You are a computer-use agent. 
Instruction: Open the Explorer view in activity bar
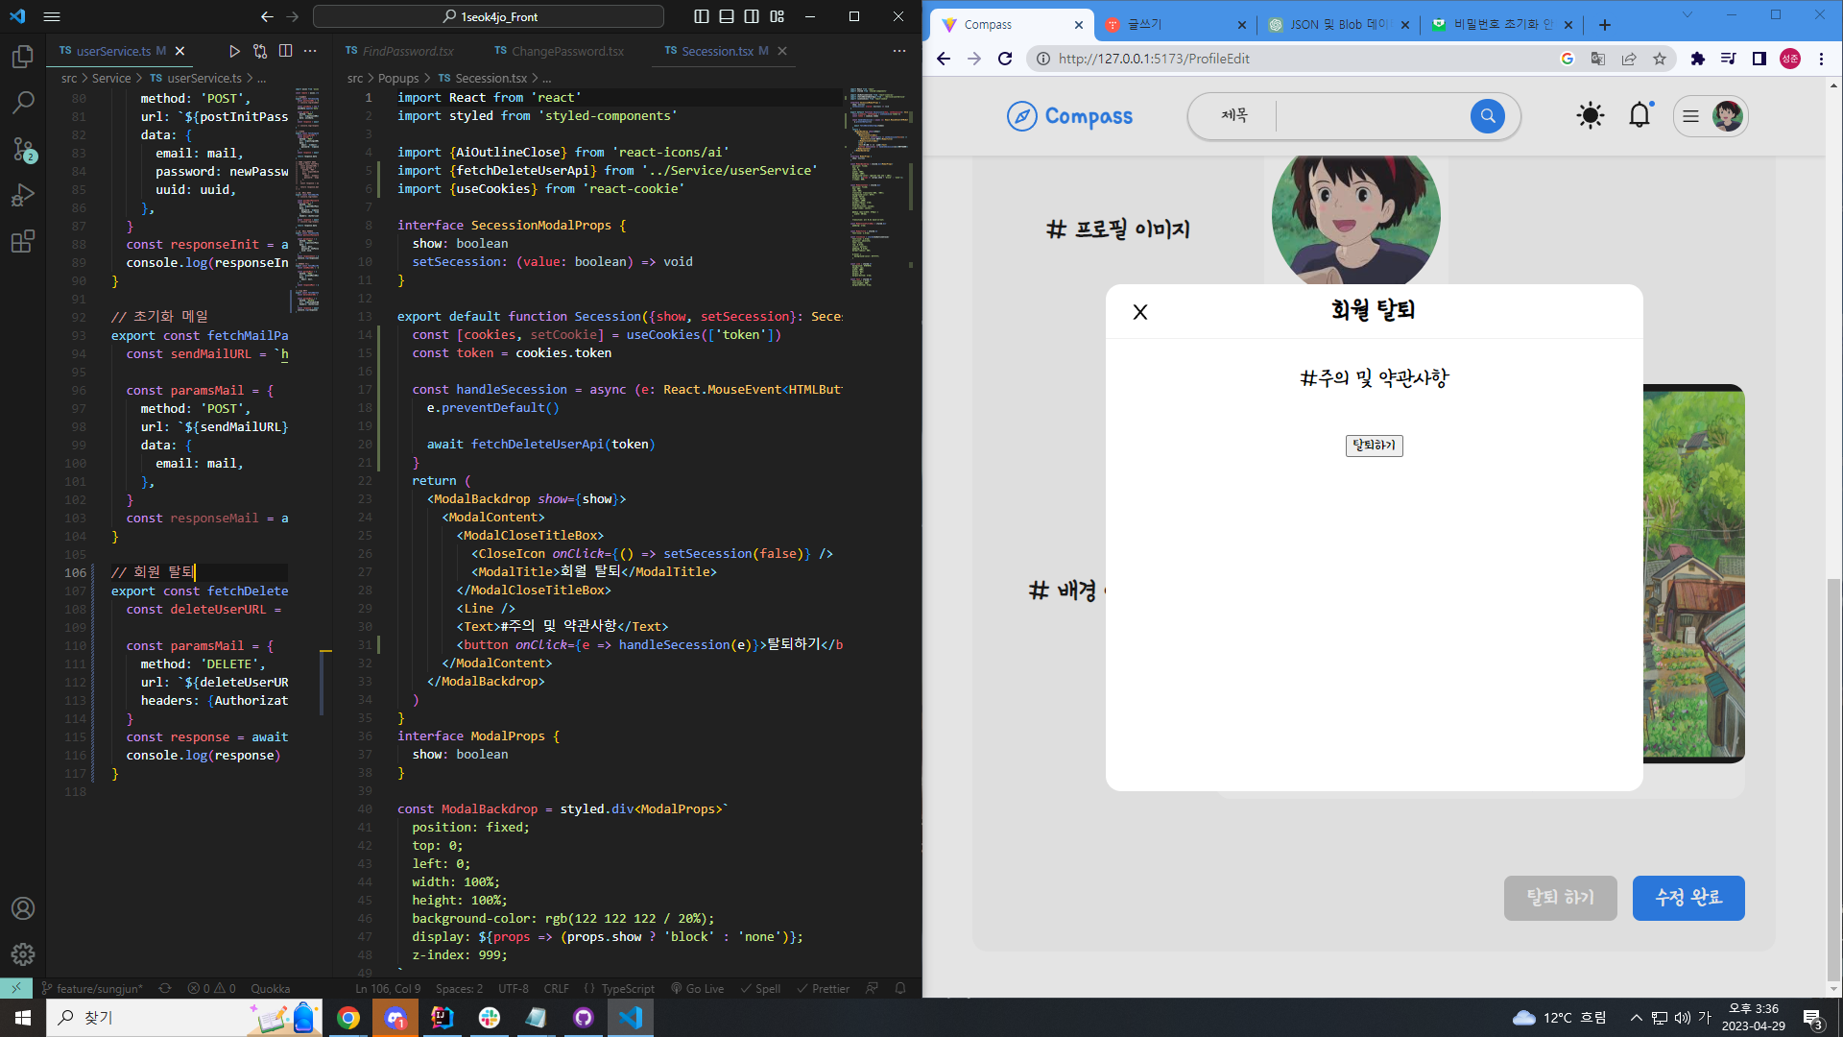click(x=23, y=57)
